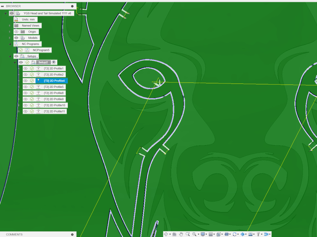The image size is (317, 237).
Task: Click the toolpath visibility stacked-layers icon
Action: [x=227, y=234]
